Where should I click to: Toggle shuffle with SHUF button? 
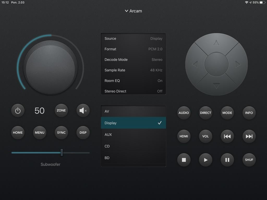tap(249, 160)
